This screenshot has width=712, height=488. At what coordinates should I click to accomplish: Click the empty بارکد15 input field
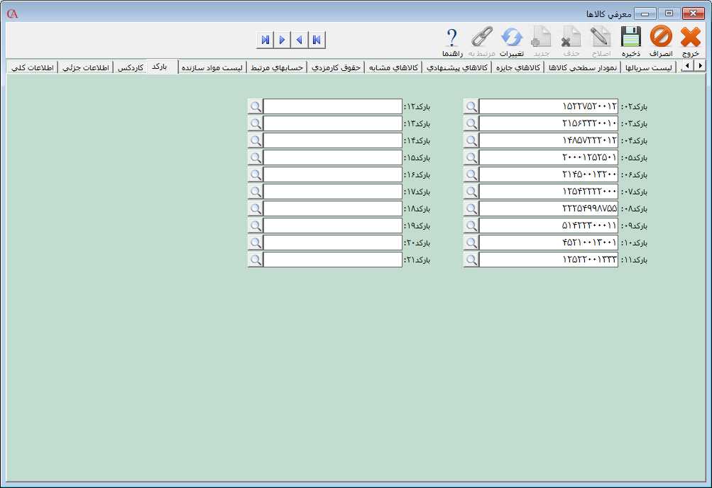(x=332, y=157)
